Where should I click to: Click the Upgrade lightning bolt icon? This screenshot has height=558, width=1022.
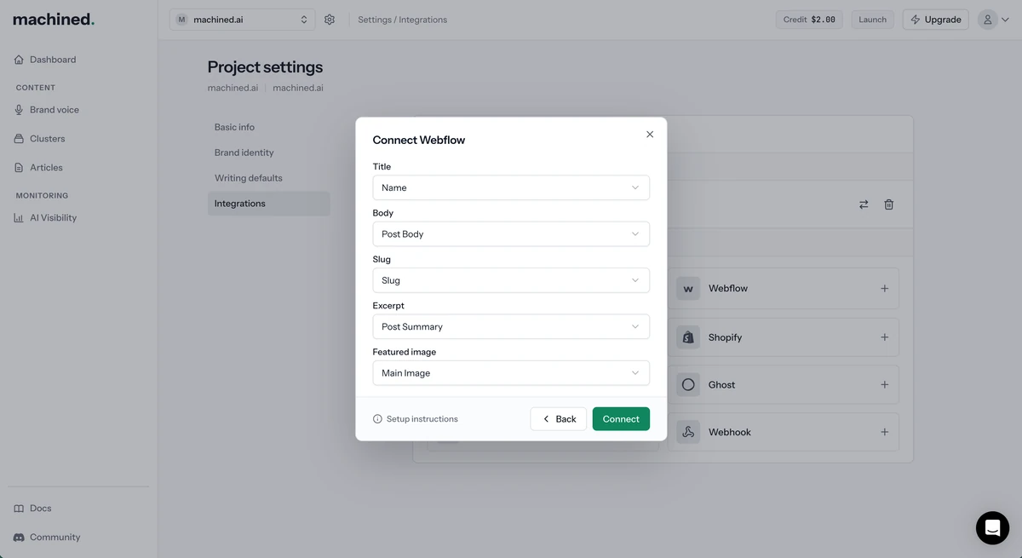pos(916,20)
